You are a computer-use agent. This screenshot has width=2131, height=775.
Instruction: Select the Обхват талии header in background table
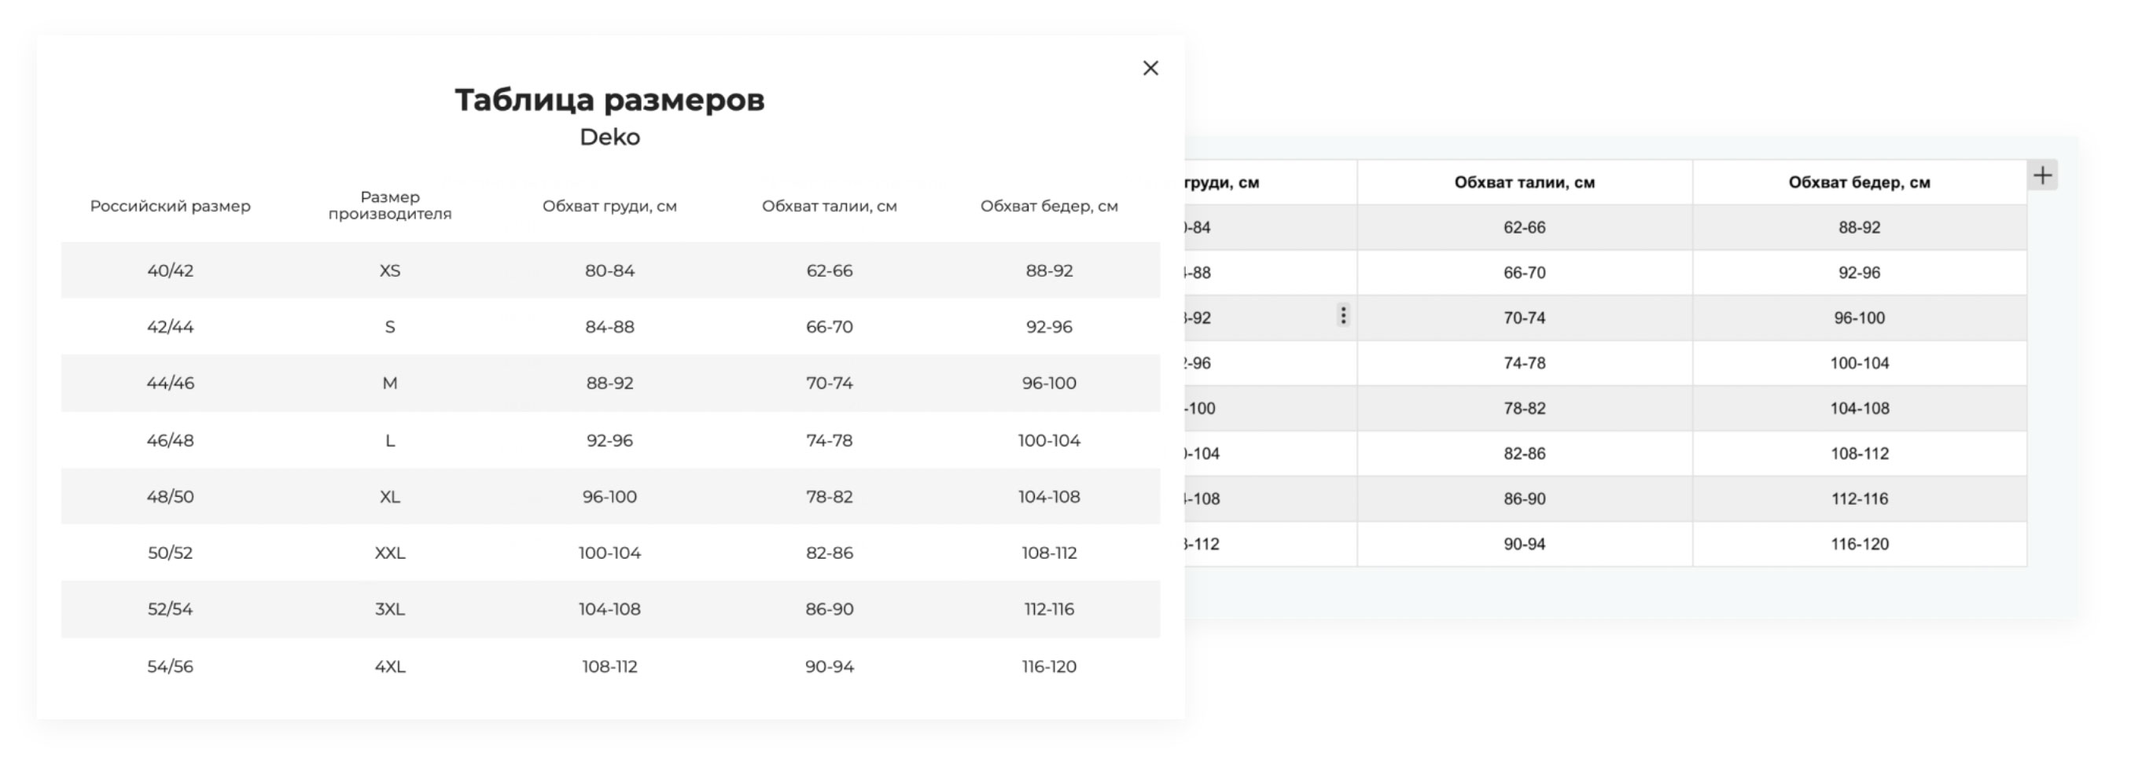click(x=1524, y=183)
